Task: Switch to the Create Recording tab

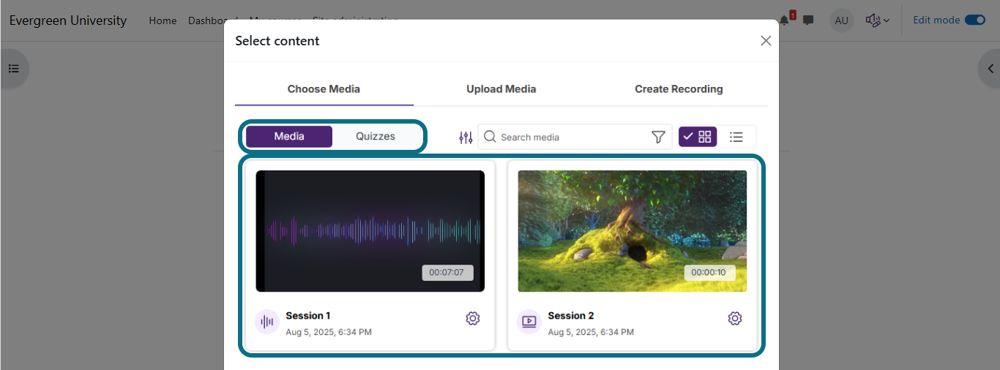Action: point(679,89)
